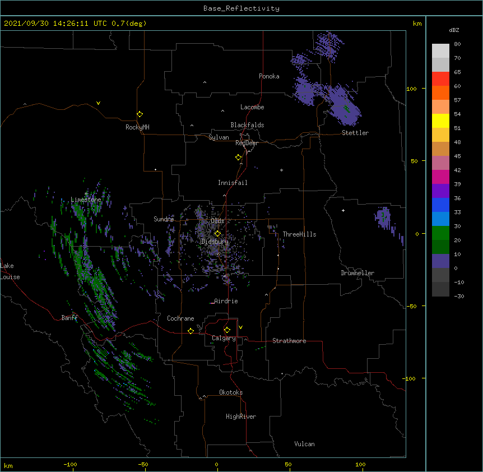This screenshot has width=483, height=472.
Task: Click the Sundre town label
Action: tap(164, 219)
